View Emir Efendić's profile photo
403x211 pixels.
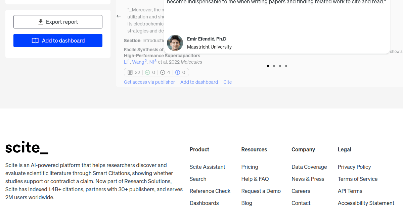[x=175, y=43]
